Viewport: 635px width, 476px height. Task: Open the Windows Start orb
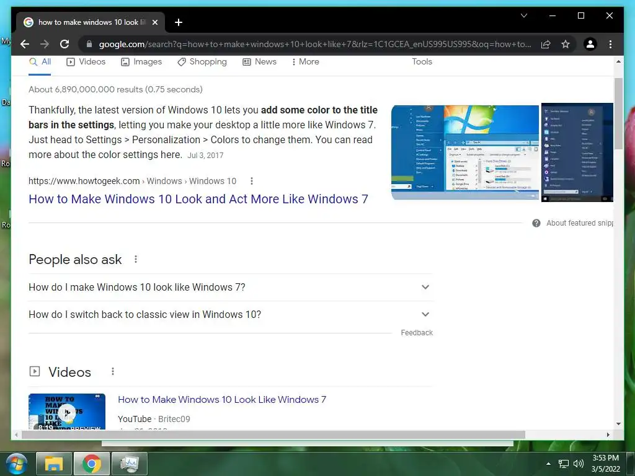pyautogui.click(x=16, y=464)
